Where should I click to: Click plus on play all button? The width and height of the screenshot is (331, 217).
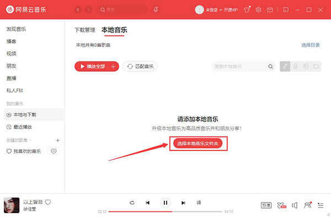pyautogui.click(x=113, y=66)
